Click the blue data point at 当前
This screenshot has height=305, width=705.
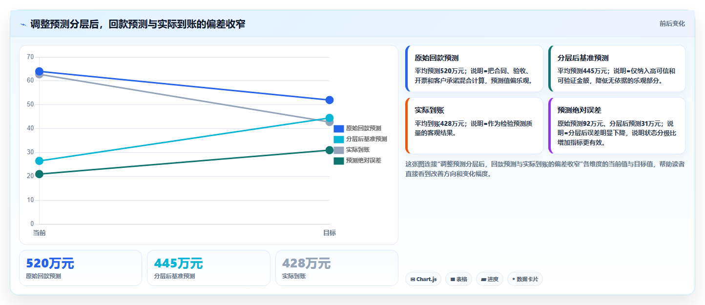point(40,71)
